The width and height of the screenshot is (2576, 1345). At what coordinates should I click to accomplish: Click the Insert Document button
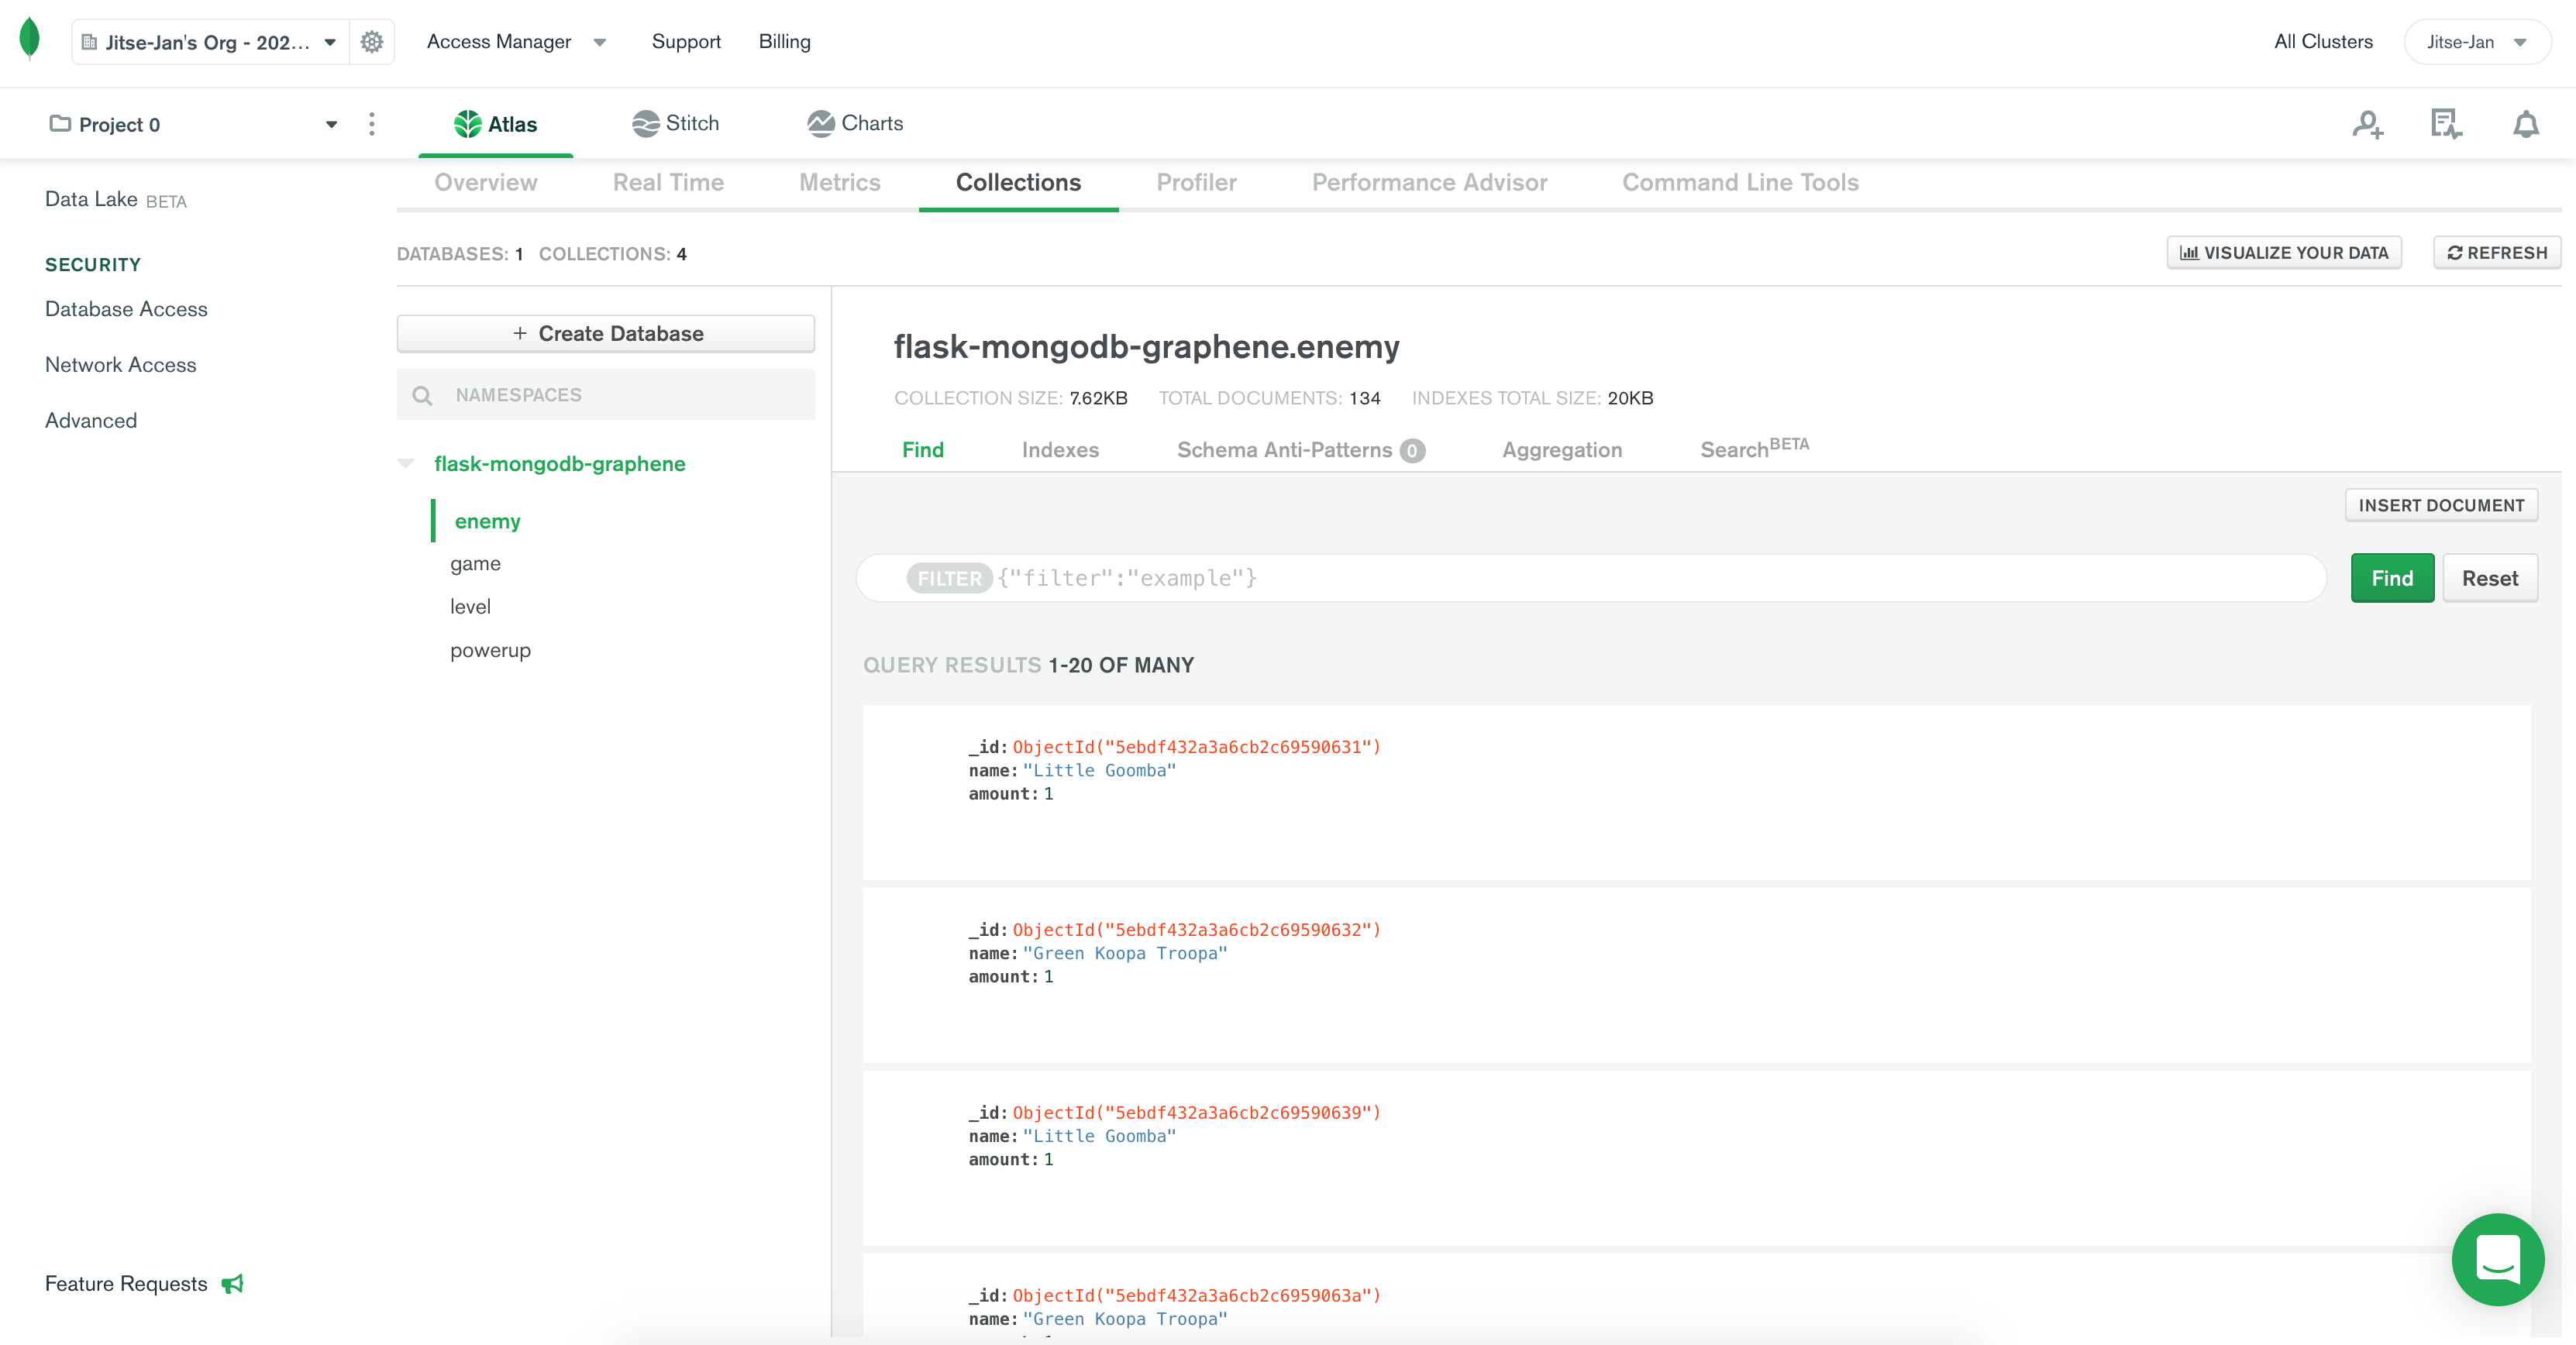click(2440, 505)
